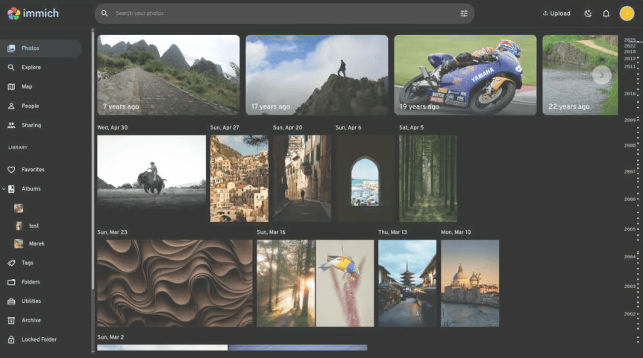Jump to 2008 on timeline scrubber

point(630,146)
